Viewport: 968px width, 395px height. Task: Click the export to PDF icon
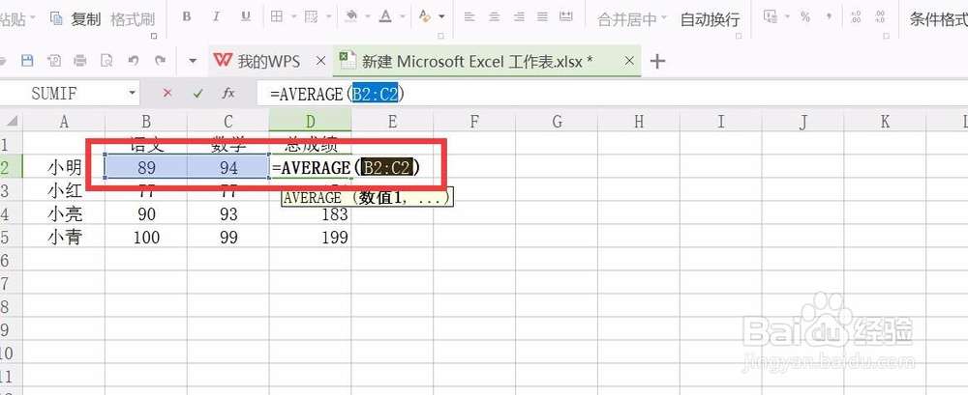coord(54,61)
